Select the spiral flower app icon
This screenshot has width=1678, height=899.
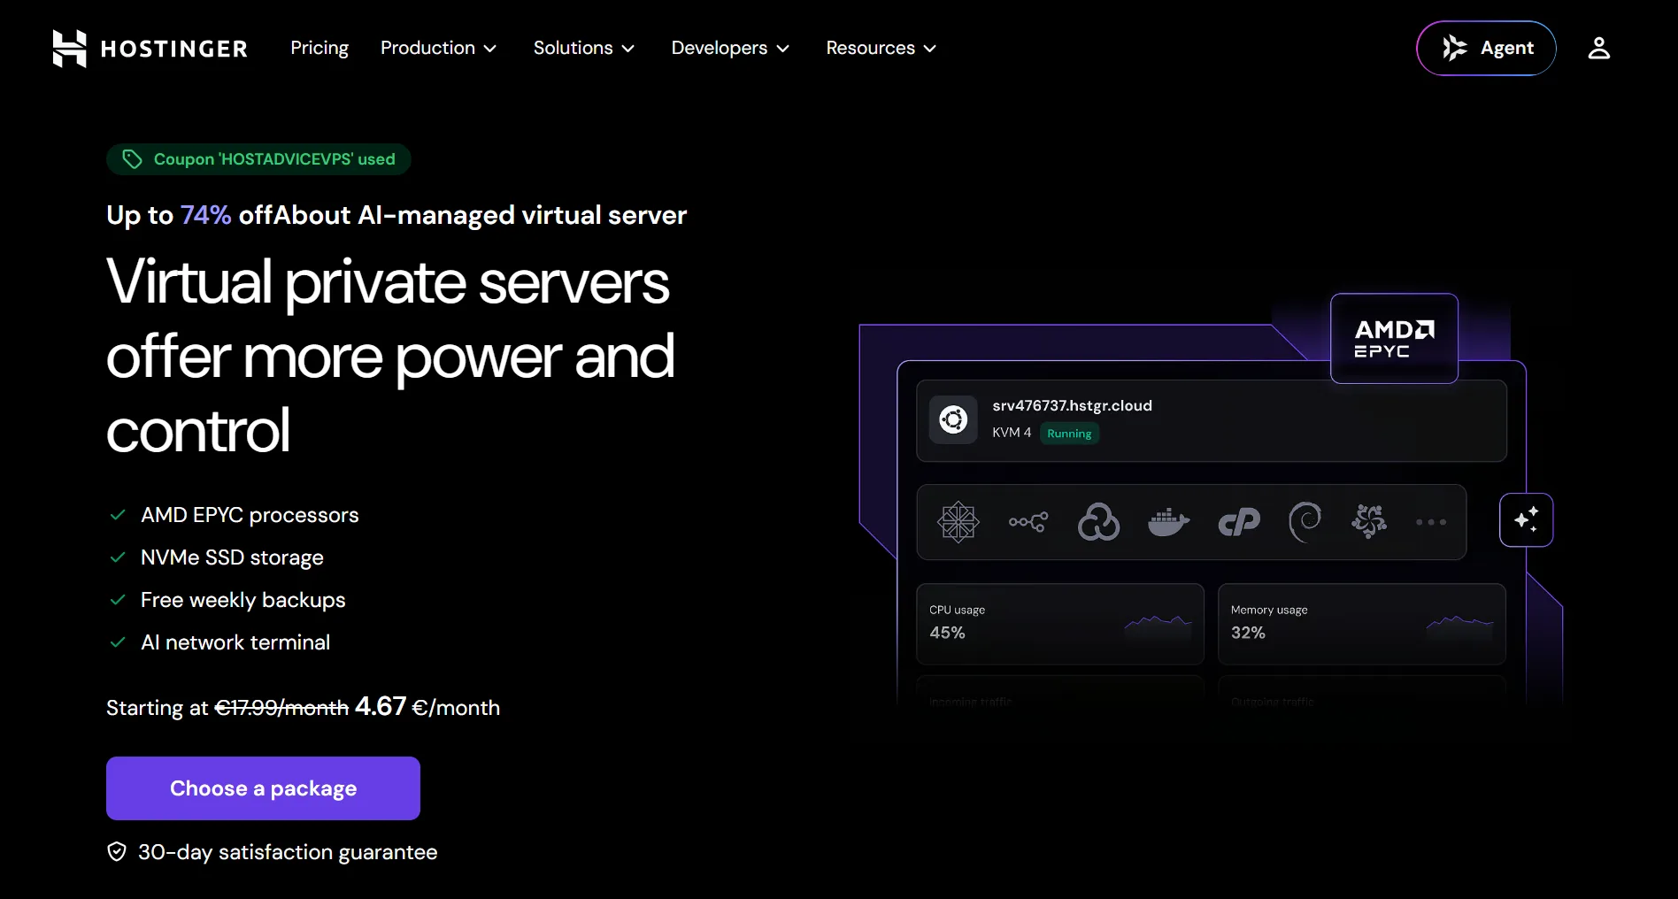click(1369, 521)
